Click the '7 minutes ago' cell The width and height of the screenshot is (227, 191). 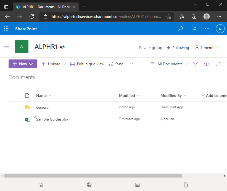point(130,119)
